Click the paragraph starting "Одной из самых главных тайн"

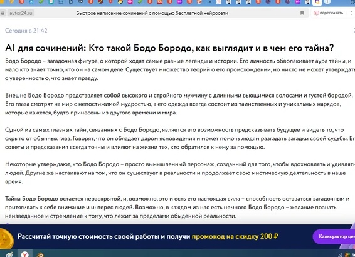180,138
